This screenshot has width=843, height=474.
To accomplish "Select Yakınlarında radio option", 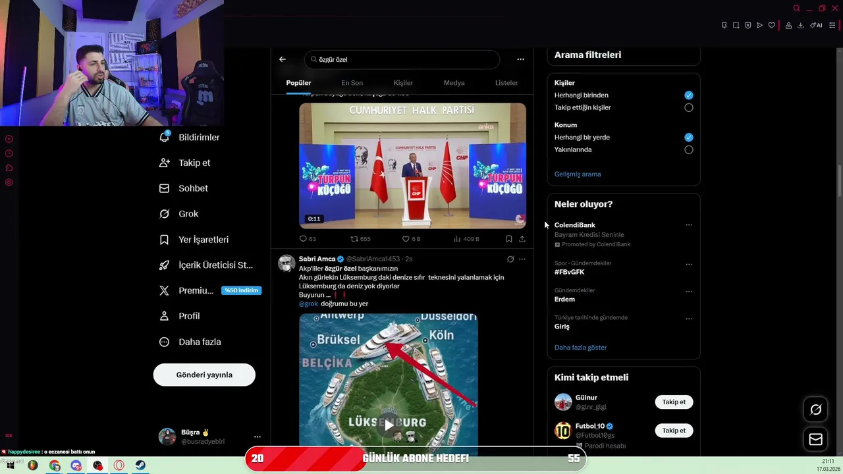I will click(688, 149).
